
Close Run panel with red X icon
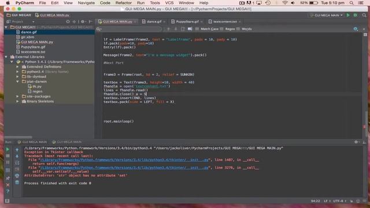[8, 185]
